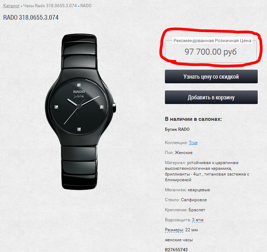Click the Бутик RADO store name
Screen dimensions: 267x252
[x=177, y=129]
